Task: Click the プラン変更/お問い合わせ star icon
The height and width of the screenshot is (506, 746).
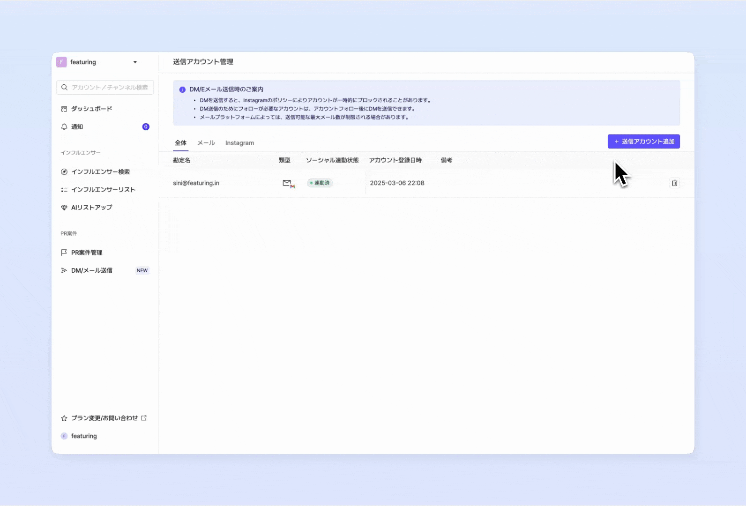Action: (64, 418)
